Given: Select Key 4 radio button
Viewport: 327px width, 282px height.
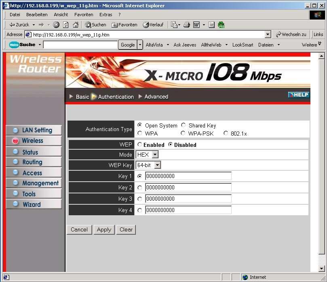Looking at the screenshot, I should pos(140,210).
